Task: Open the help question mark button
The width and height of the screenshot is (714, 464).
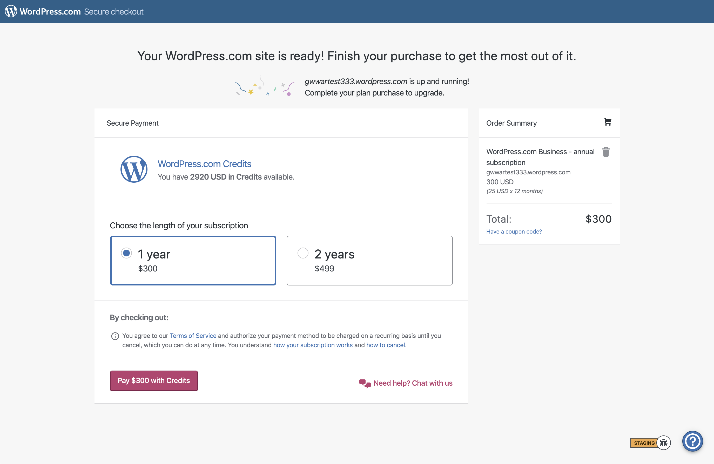Action: point(692,441)
